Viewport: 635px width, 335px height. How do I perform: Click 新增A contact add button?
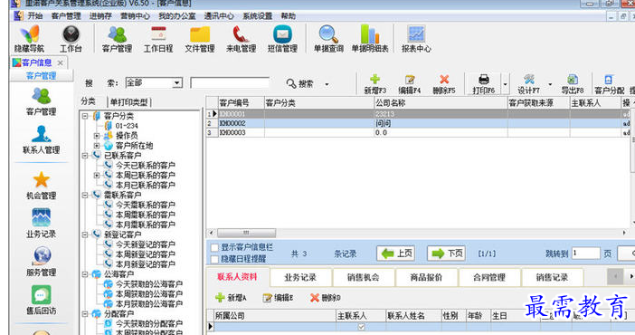tap(231, 298)
